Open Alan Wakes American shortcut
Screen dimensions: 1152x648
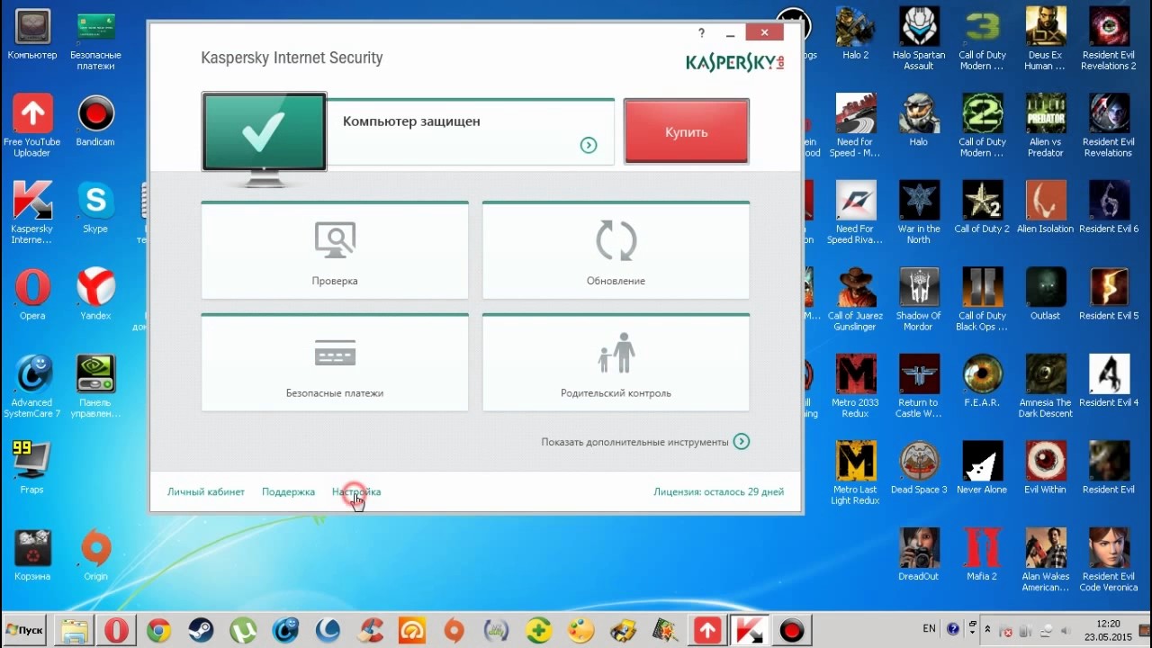click(x=1045, y=560)
